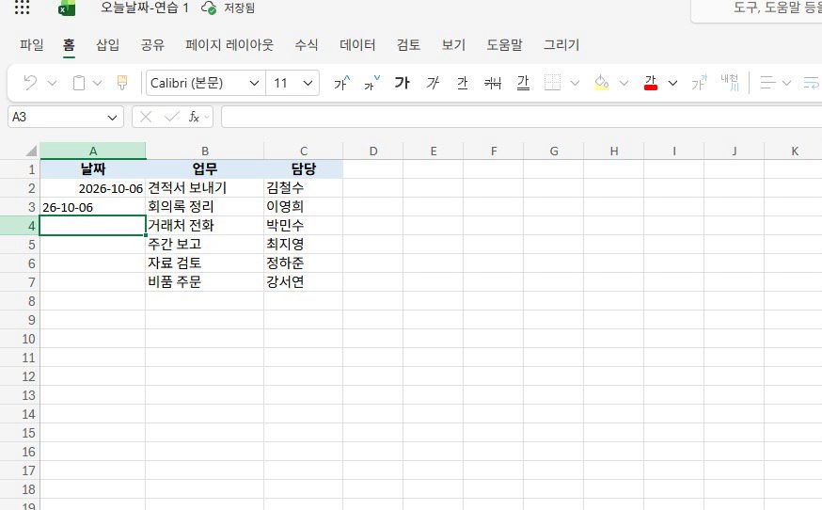Select the 담당 header cell
The image size is (822, 510).
click(304, 169)
